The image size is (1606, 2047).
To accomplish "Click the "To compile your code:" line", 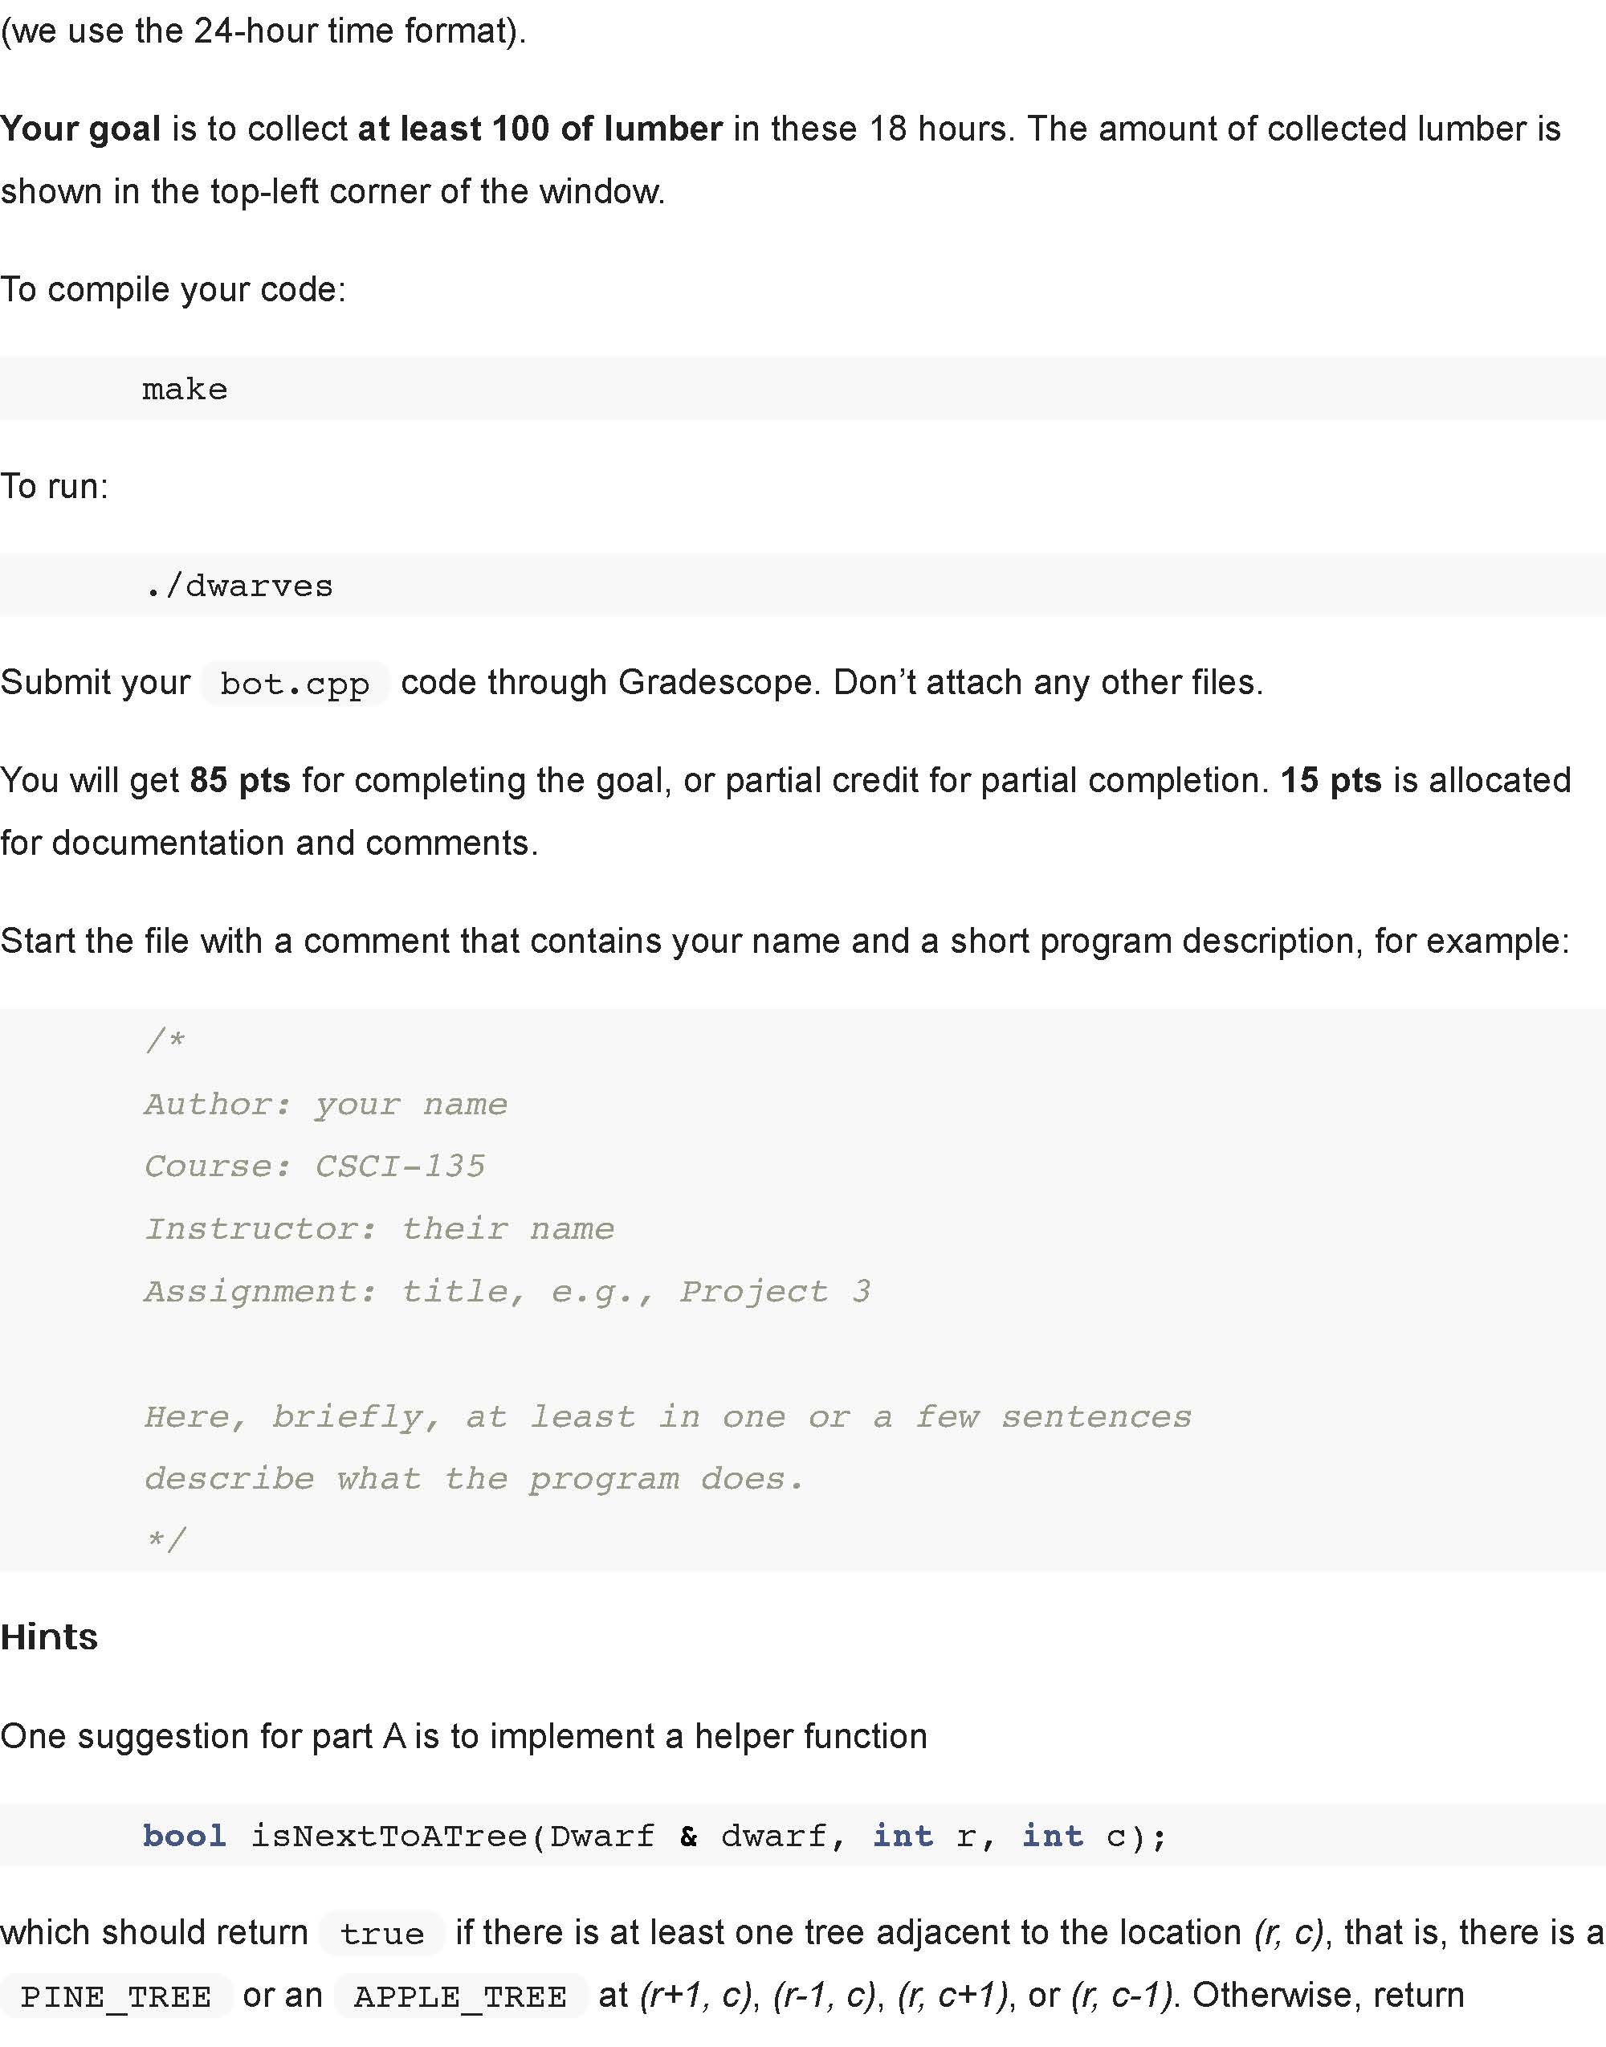I will pos(173,290).
